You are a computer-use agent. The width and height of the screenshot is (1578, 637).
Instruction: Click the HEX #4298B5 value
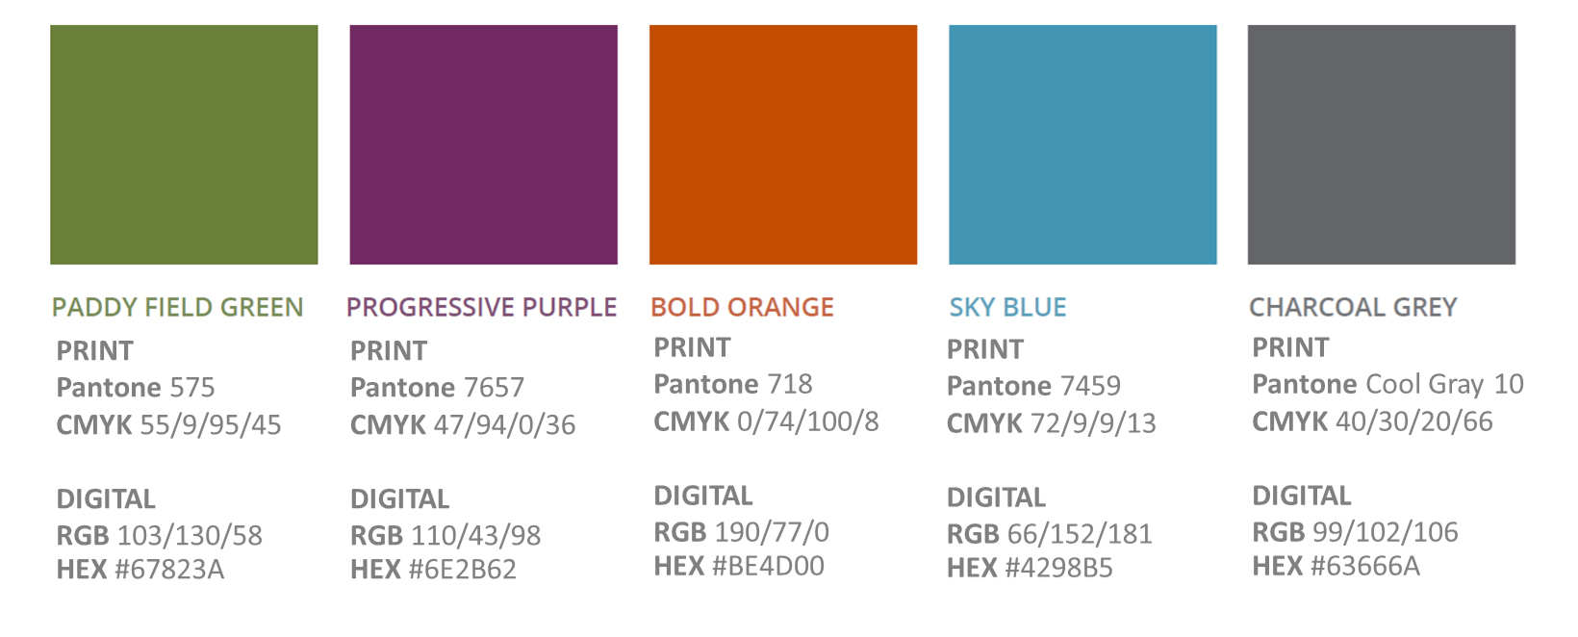pyautogui.click(x=1030, y=568)
